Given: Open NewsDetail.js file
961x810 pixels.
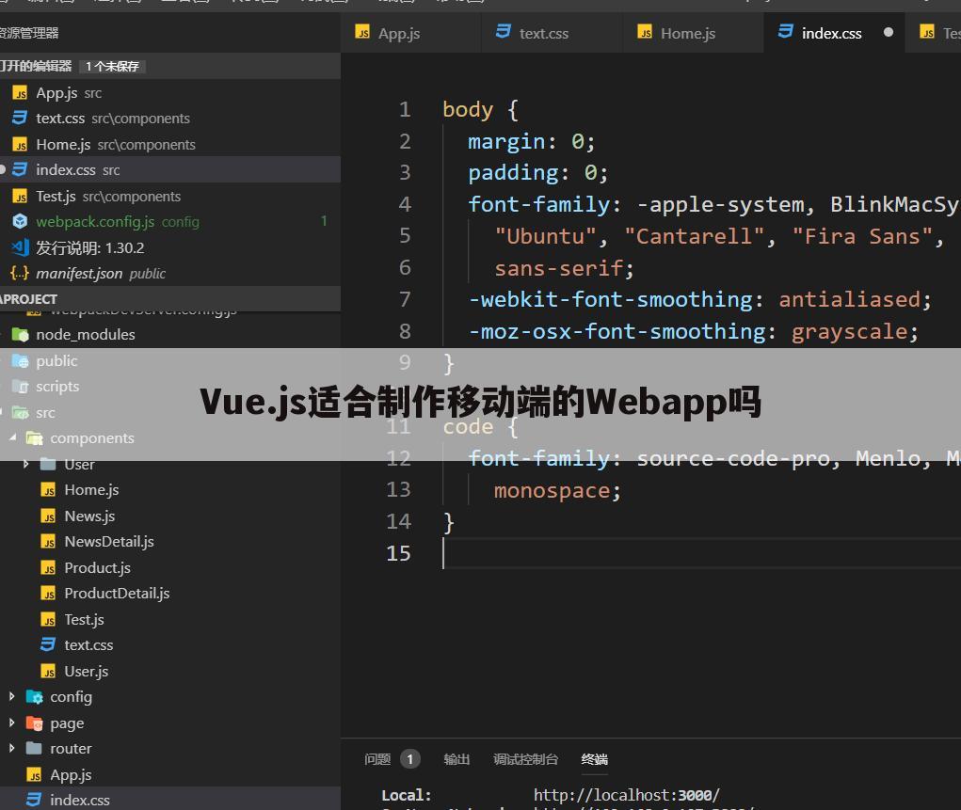Looking at the screenshot, I should [x=170, y=542].
